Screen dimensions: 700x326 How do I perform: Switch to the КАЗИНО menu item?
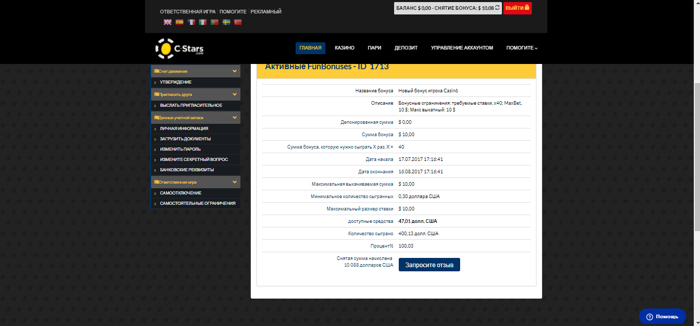[344, 47]
